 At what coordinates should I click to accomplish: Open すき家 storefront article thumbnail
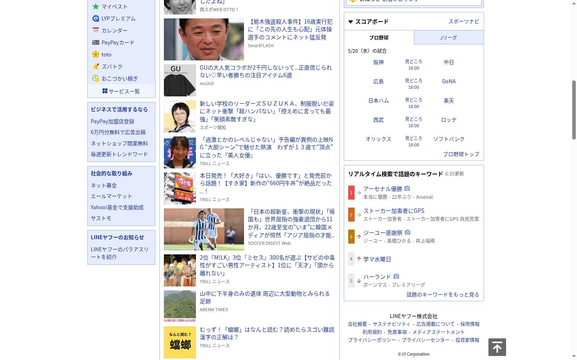pos(180,188)
